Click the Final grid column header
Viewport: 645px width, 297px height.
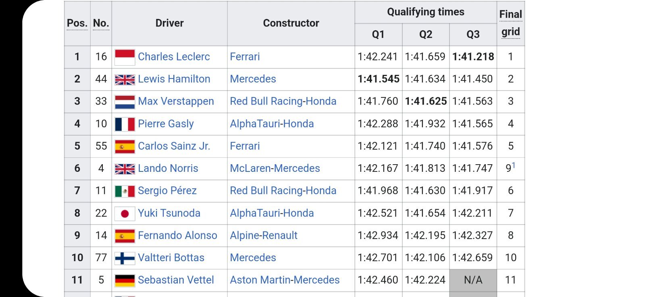(x=511, y=23)
